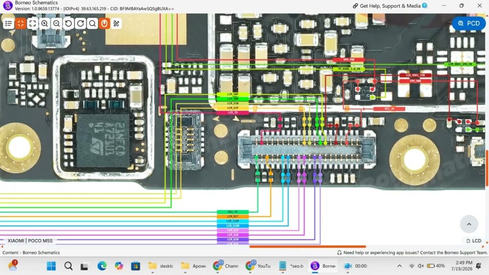
Task: Open the Apow folder taskbar item
Action: pyautogui.click(x=193, y=266)
